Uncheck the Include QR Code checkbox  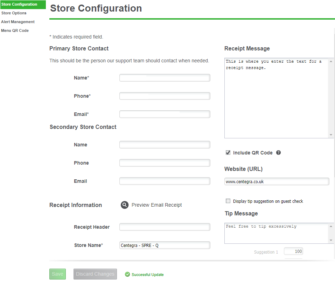point(228,153)
